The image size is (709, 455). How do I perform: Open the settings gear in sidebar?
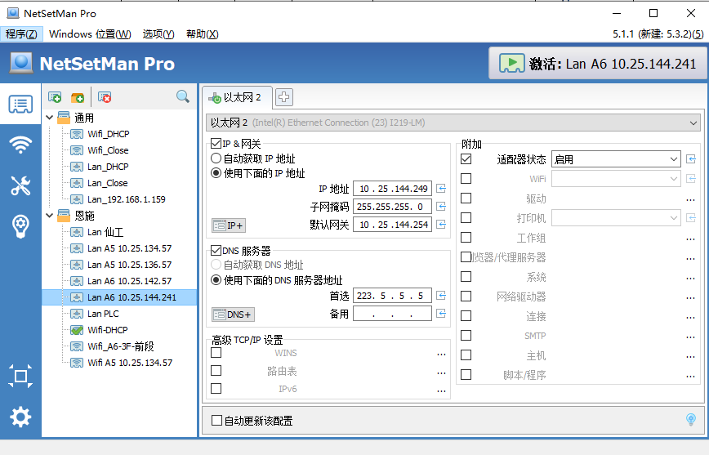point(20,417)
